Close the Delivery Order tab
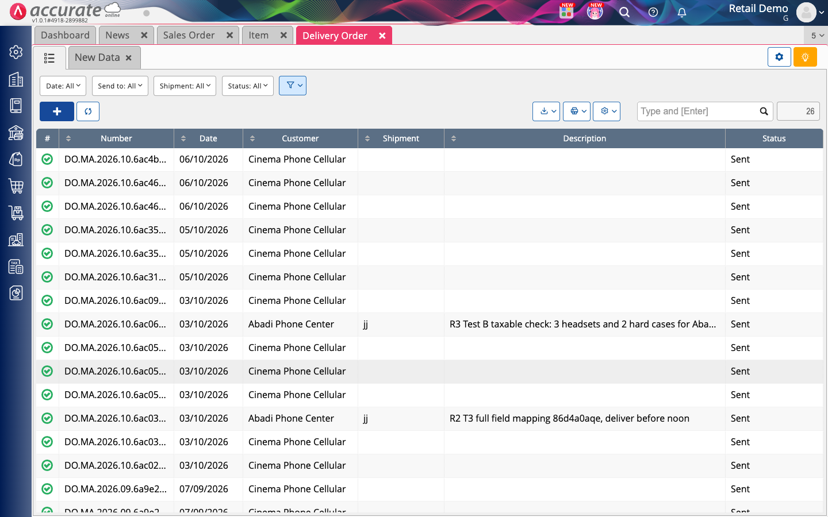This screenshot has width=828, height=517. 382,36
